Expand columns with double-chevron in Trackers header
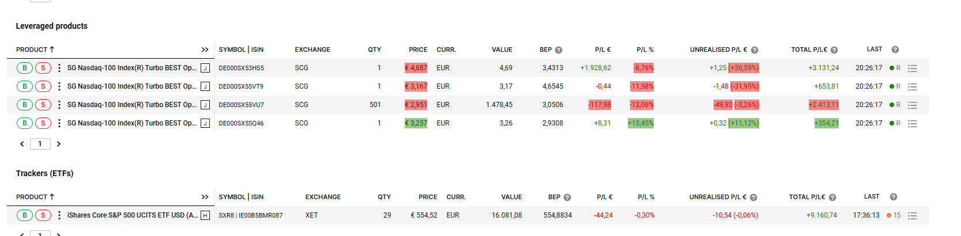 (x=205, y=197)
